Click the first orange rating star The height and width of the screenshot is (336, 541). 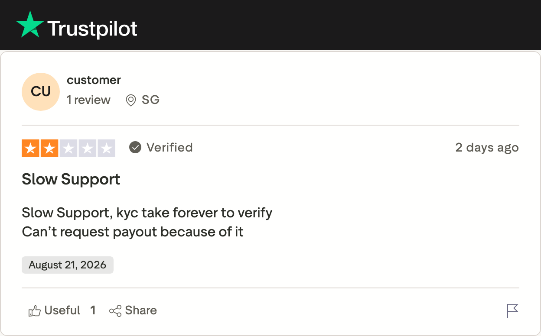click(x=30, y=148)
